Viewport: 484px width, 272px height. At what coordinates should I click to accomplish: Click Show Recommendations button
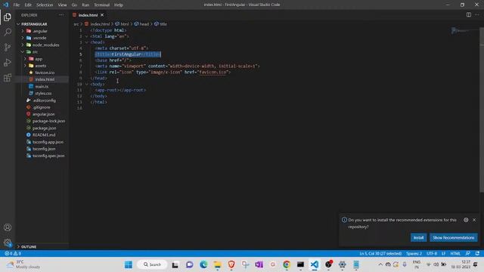click(454, 237)
